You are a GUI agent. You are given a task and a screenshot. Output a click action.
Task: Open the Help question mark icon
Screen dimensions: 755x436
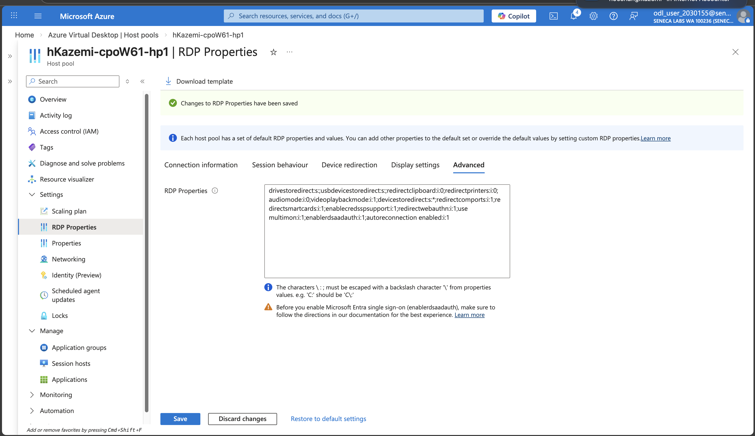(613, 16)
